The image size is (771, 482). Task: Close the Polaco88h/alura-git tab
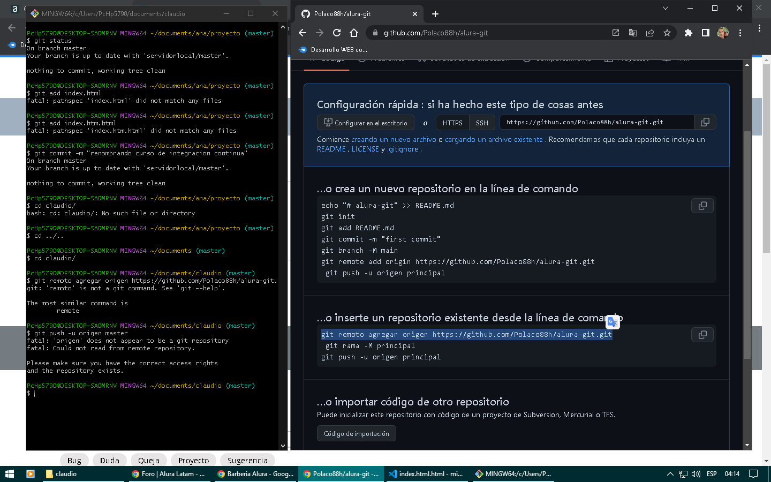(x=414, y=14)
